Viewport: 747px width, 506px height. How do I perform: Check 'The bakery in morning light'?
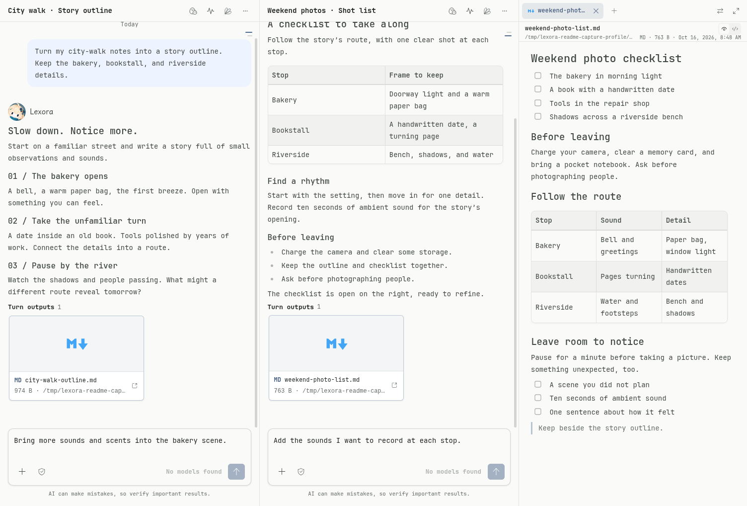538,76
